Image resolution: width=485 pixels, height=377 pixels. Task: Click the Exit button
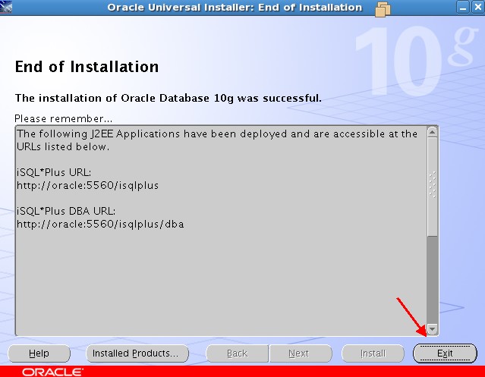445,353
